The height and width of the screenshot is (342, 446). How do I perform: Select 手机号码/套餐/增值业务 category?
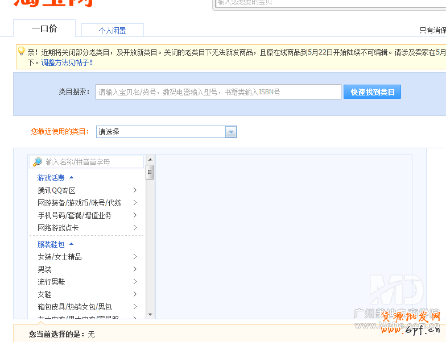[x=75, y=215]
